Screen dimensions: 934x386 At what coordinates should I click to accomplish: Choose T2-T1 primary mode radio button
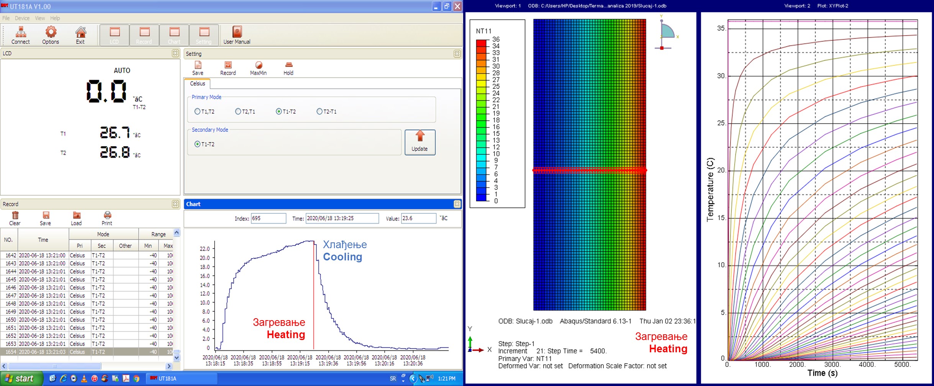(320, 111)
